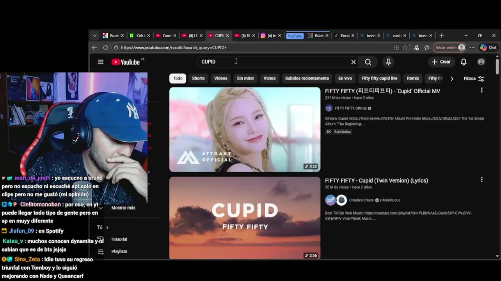Select the Remix filter chip
Viewport: 501px width, 281px height.
point(413,78)
